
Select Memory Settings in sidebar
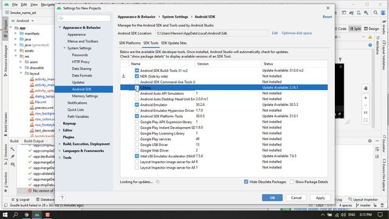coord(85,96)
